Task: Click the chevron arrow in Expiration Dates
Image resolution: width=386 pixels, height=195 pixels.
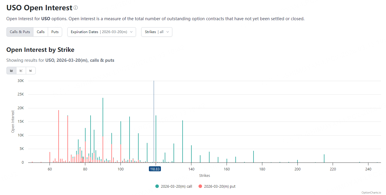Action: click(131, 32)
